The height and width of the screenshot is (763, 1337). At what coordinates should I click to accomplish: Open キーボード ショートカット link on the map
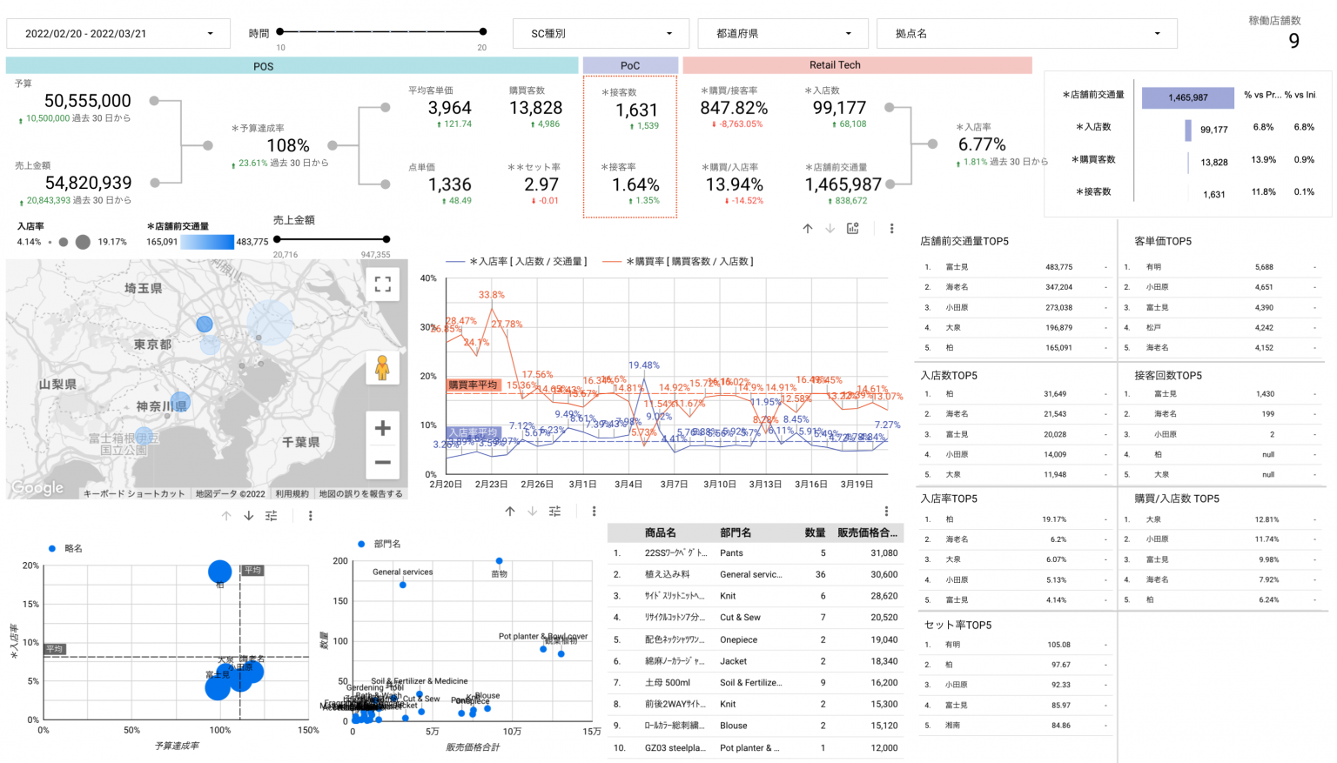(x=134, y=493)
